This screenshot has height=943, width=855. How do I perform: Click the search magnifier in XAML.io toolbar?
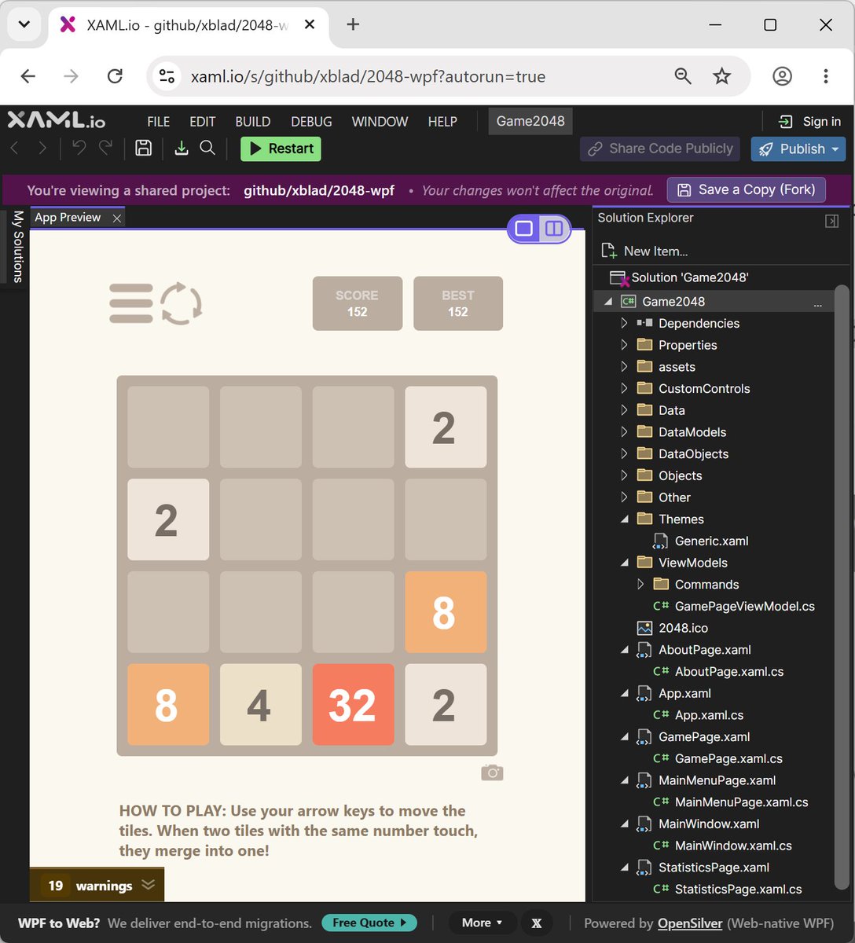pos(207,148)
